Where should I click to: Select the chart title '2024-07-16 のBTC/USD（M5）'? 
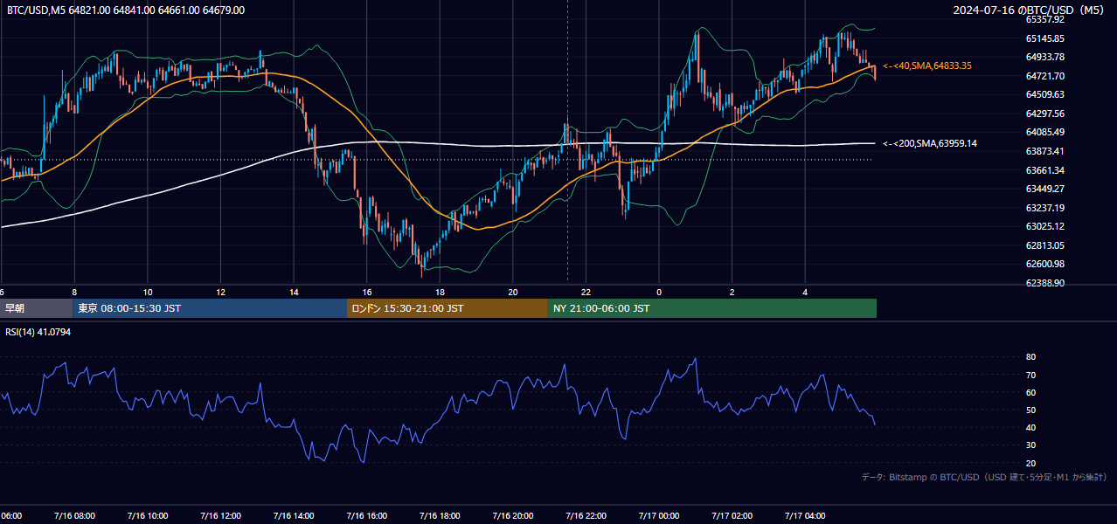pyautogui.click(x=1030, y=10)
